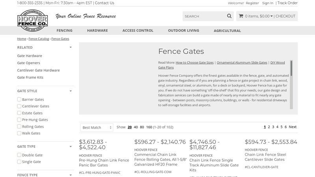Collapse the Related section arrow

click(x=70, y=48)
